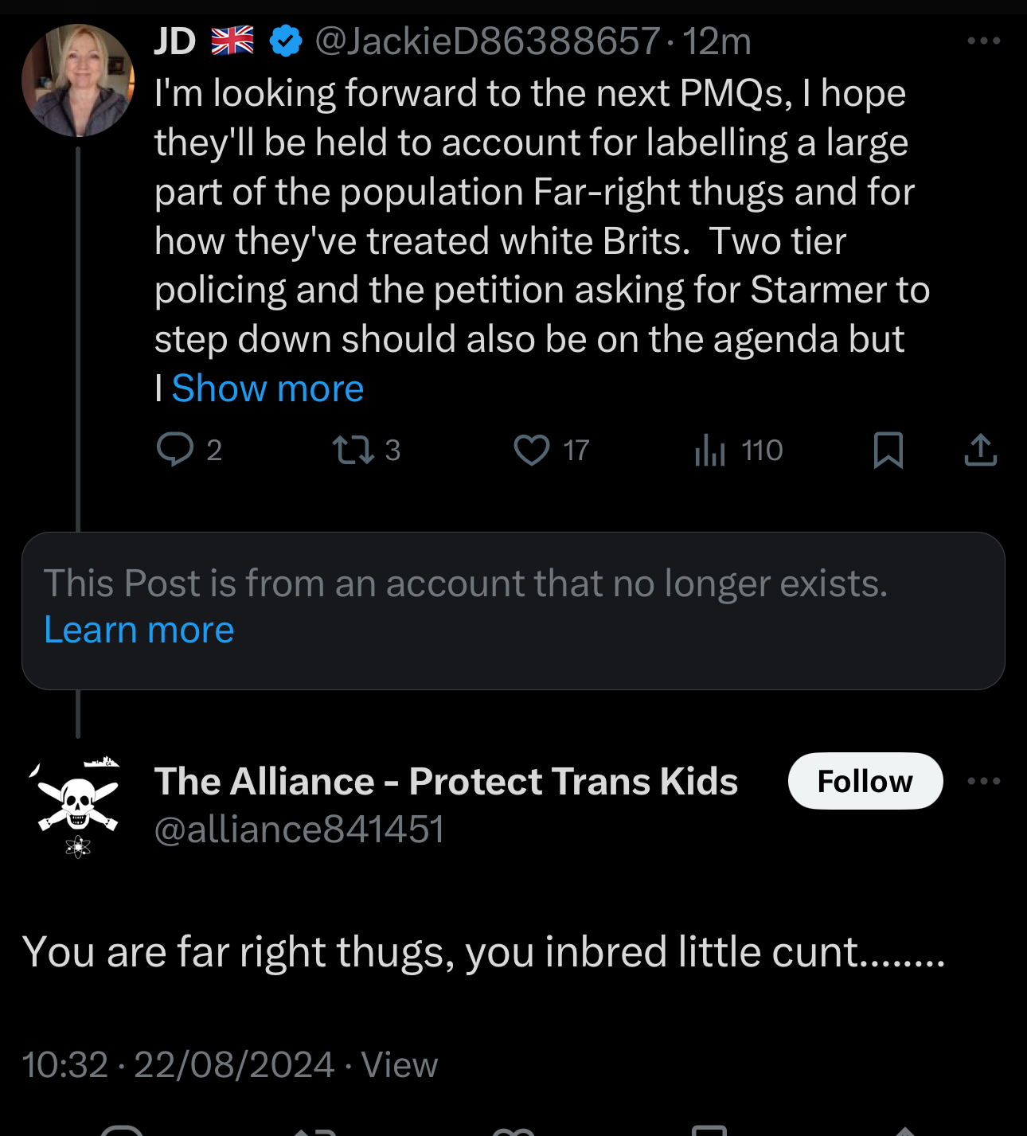This screenshot has height=1136, width=1027.
Task: Open The Alliance display name
Action: (x=446, y=782)
